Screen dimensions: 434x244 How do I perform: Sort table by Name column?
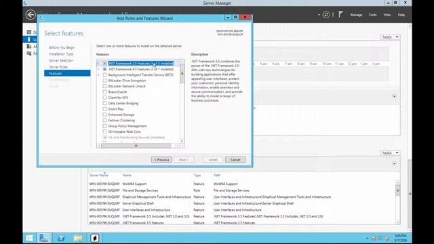[127, 175]
